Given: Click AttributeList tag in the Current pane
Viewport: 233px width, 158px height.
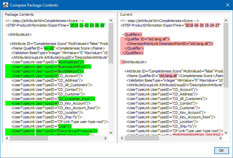Looking at the screenshot, I should (x=135, y=62).
